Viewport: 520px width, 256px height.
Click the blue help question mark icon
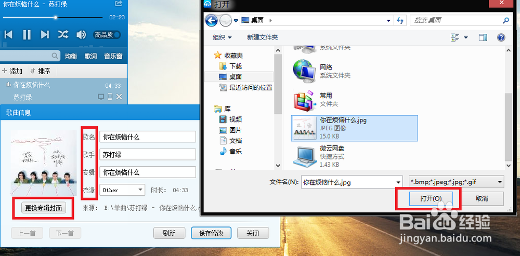coord(501,37)
